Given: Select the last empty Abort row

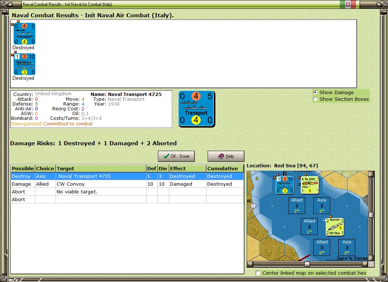Looking at the screenshot, I should click(x=127, y=199).
